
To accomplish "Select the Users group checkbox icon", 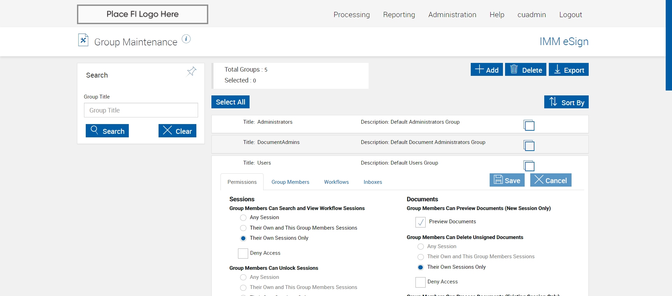I will (x=529, y=165).
